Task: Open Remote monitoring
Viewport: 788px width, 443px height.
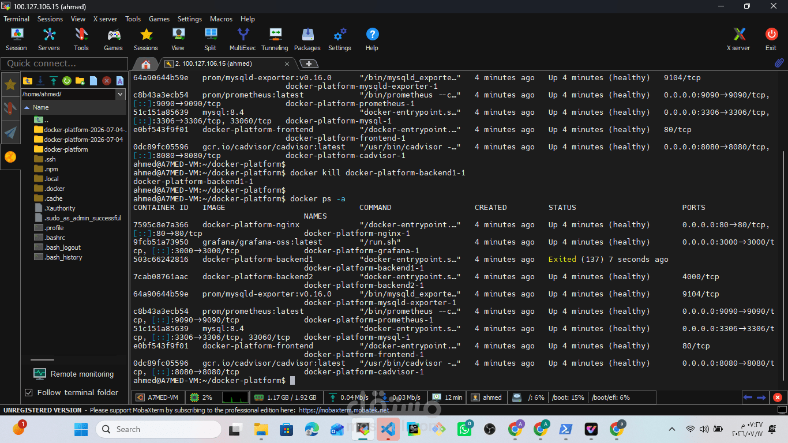Action: [73, 374]
